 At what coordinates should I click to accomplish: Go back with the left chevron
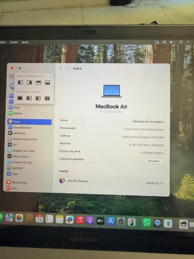(61, 68)
